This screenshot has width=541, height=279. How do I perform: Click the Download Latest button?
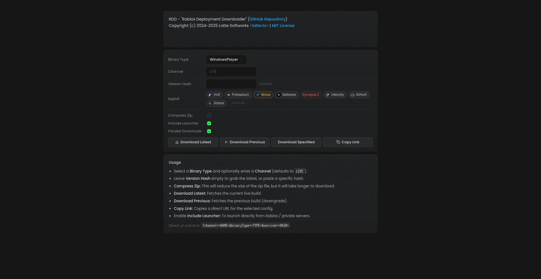tap(193, 142)
